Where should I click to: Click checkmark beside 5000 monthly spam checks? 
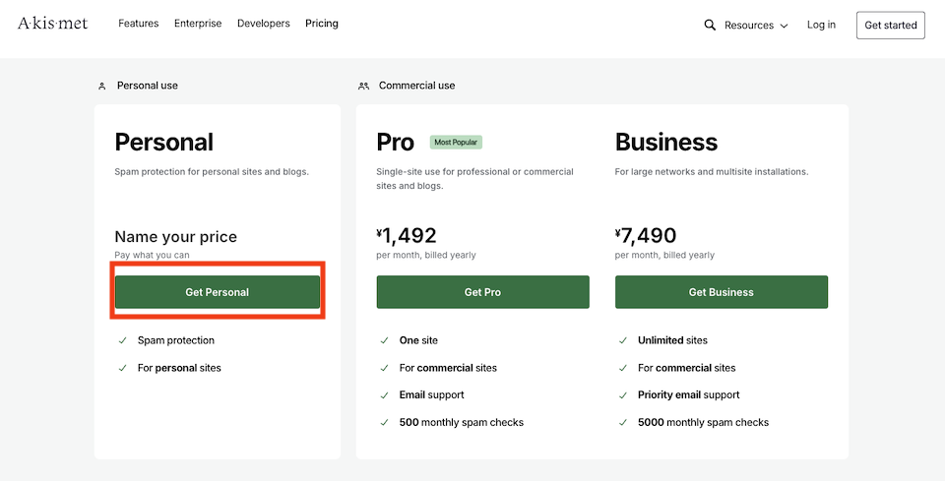click(x=623, y=423)
